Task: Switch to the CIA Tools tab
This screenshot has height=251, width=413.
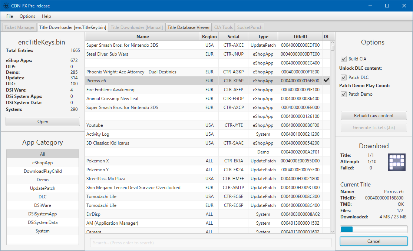Action: click(223, 27)
